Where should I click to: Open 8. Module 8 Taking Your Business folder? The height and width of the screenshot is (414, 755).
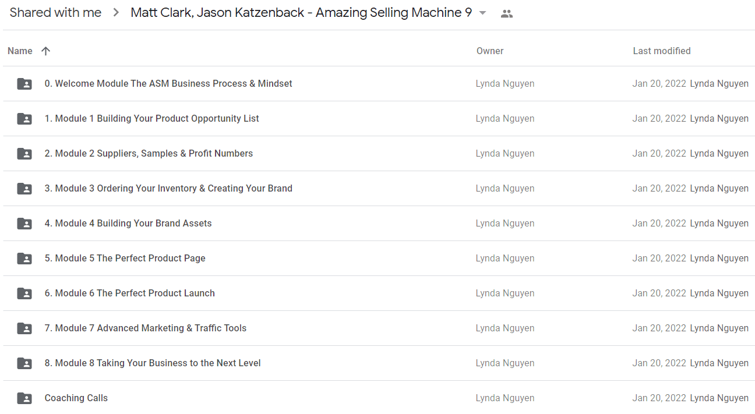coord(153,363)
